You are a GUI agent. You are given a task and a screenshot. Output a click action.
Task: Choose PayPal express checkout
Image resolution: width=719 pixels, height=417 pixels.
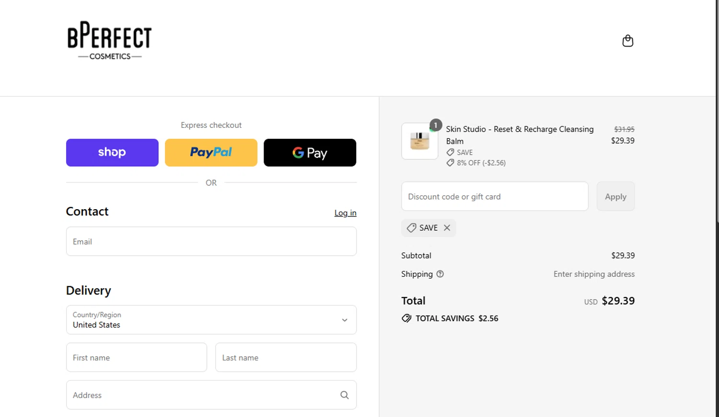[x=211, y=153]
